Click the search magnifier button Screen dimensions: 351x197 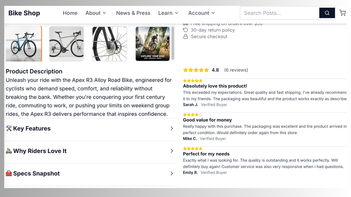coord(327,13)
